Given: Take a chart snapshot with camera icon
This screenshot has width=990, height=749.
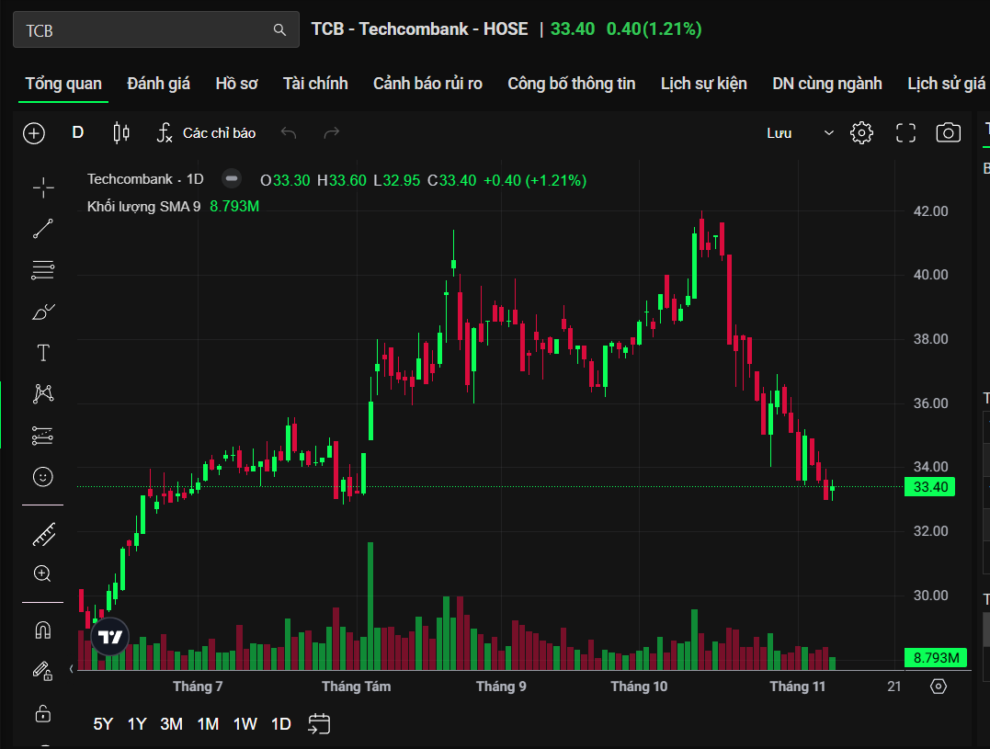Looking at the screenshot, I should 948,133.
